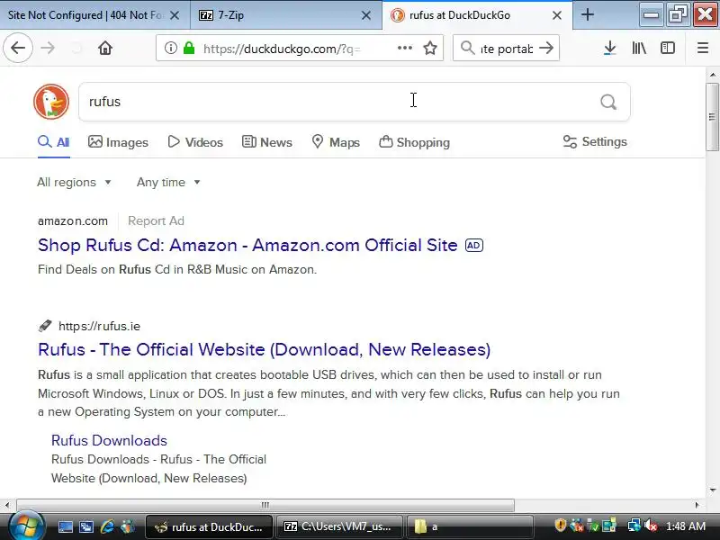This screenshot has height=540, width=720.
Task: Select the rufus at DuckDuckGo tab
Action: [x=478, y=15]
